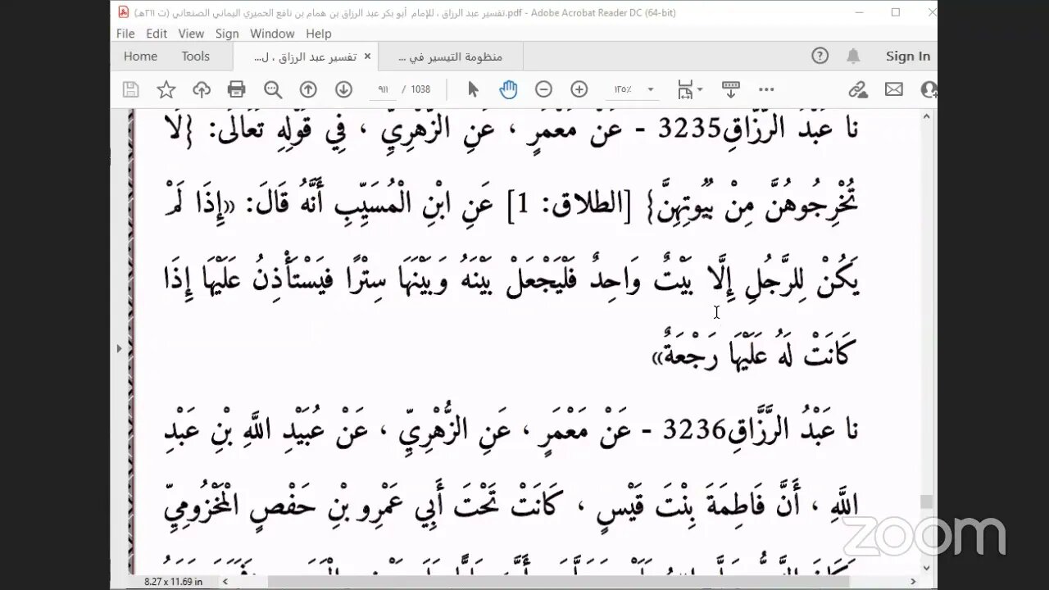The image size is (1049, 590).
Task: Switch to منظومة التيسير document tab
Action: coord(450,57)
